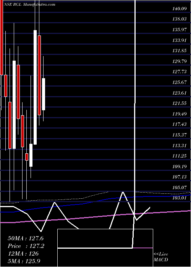Select the tallest white candlestick body
This screenshot has width=191, height=267.
(35, 87)
